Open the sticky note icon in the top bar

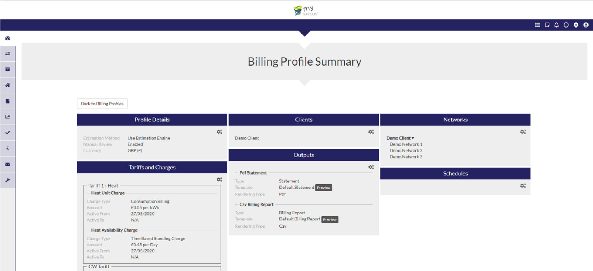547,25
